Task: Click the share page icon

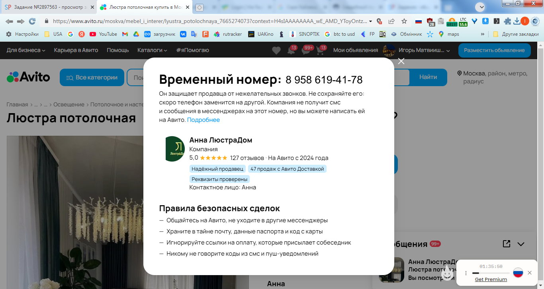Action: pyautogui.click(x=392, y=21)
